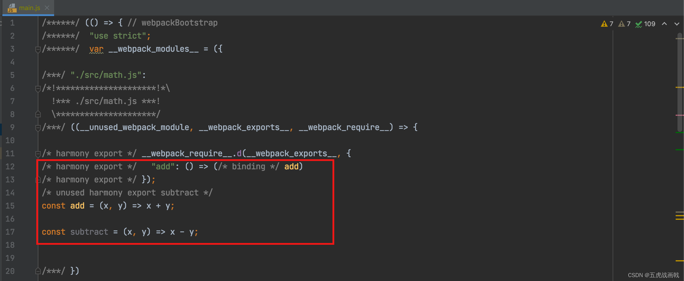Click the fold end marker on line 20

click(38, 271)
